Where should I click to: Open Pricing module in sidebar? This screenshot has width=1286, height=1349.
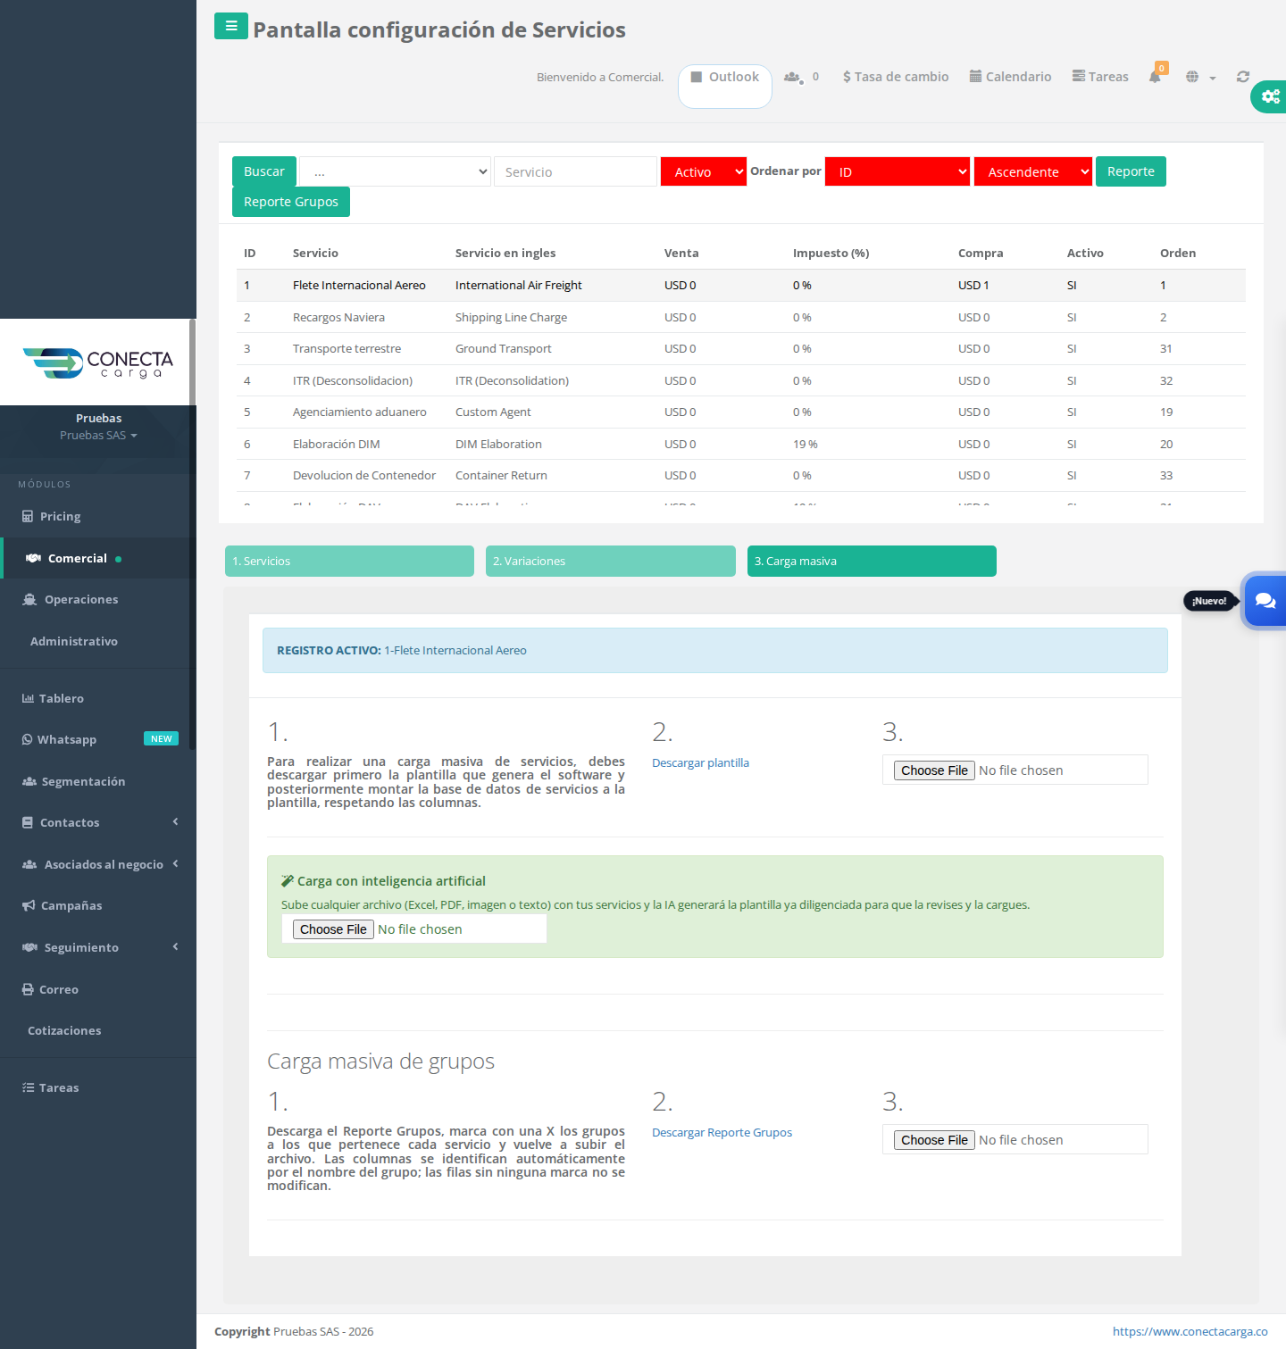(60, 516)
